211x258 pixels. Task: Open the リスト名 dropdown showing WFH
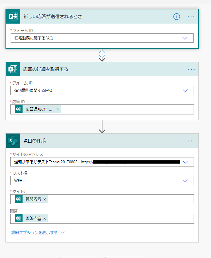point(185,181)
